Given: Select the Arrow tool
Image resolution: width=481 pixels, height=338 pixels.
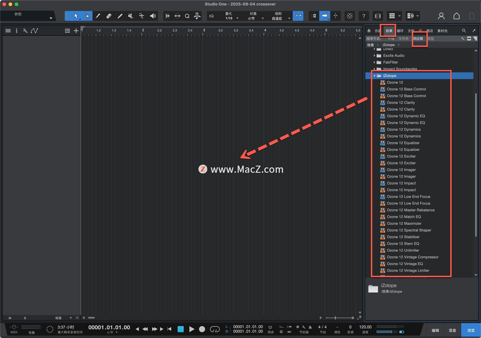Looking at the screenshot, I should point(76,16).
